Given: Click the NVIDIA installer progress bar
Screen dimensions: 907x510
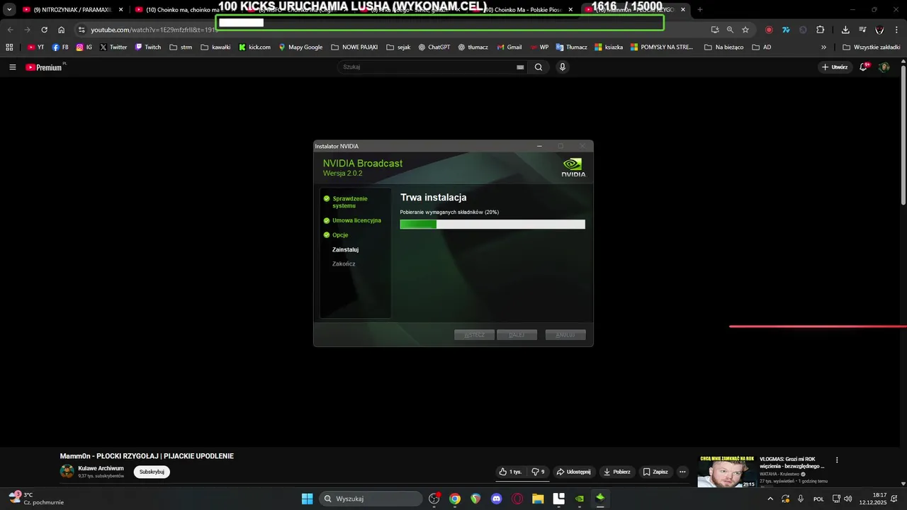Looking at the screenshot, I should pos(492,225).
